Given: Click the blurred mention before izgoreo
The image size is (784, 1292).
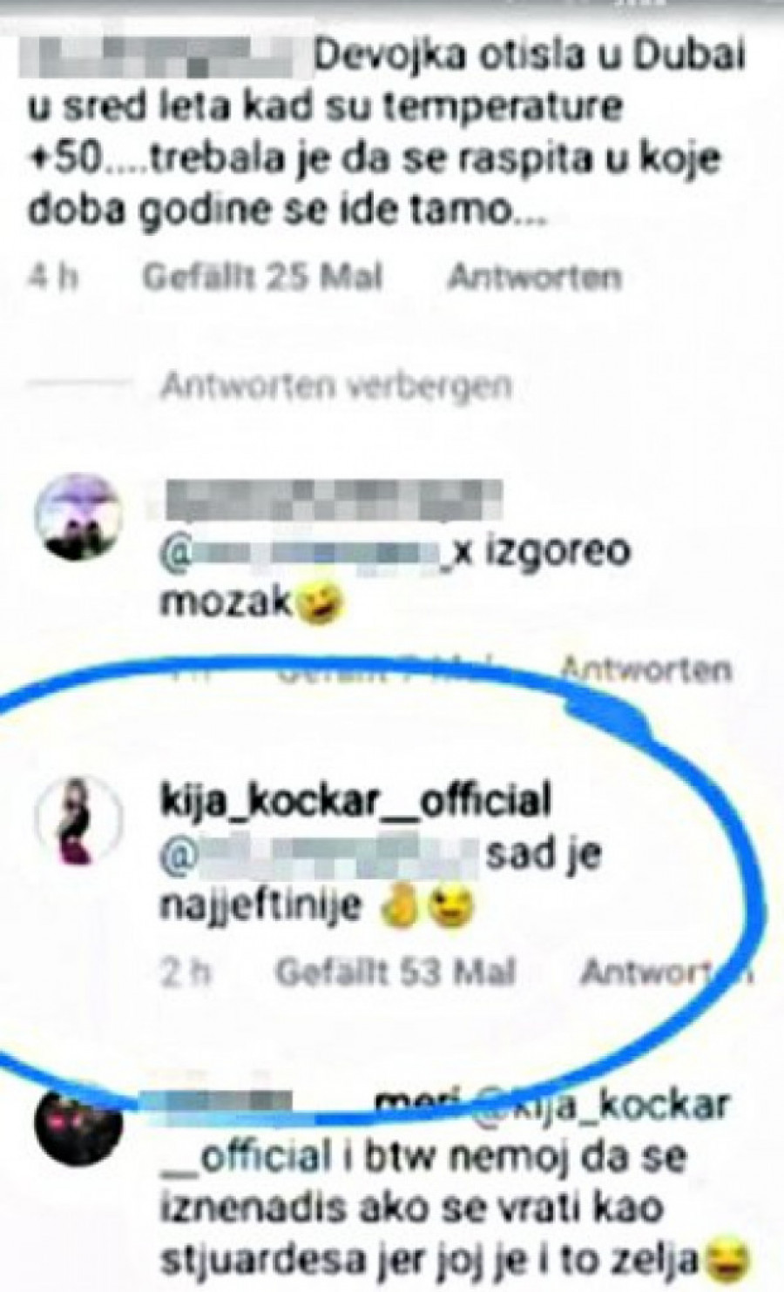Looking at the screenshot, I should 308,552.
